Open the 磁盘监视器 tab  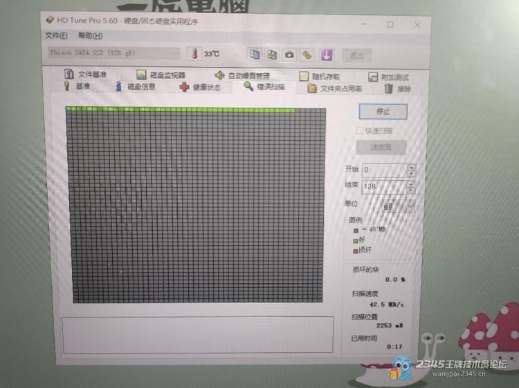(x=161, y=75)
